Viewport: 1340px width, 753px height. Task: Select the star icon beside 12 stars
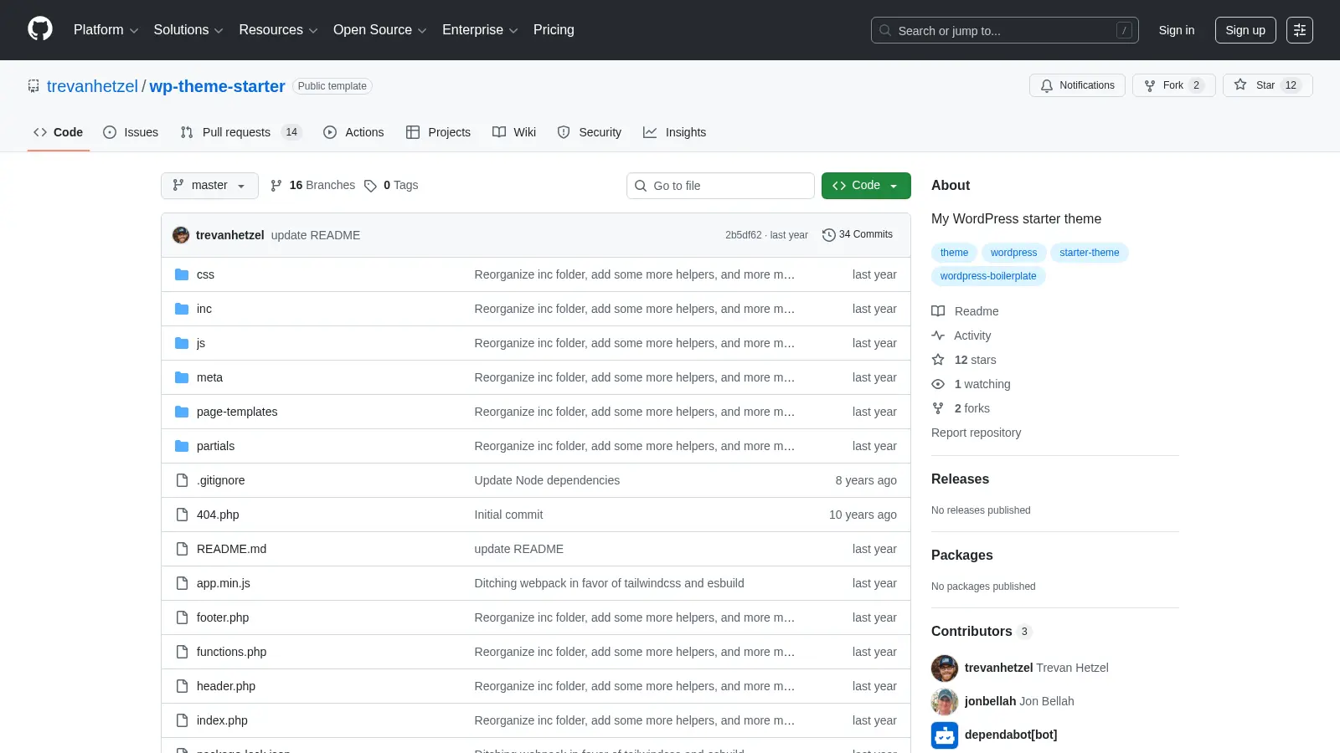click(x=938, y=360)
